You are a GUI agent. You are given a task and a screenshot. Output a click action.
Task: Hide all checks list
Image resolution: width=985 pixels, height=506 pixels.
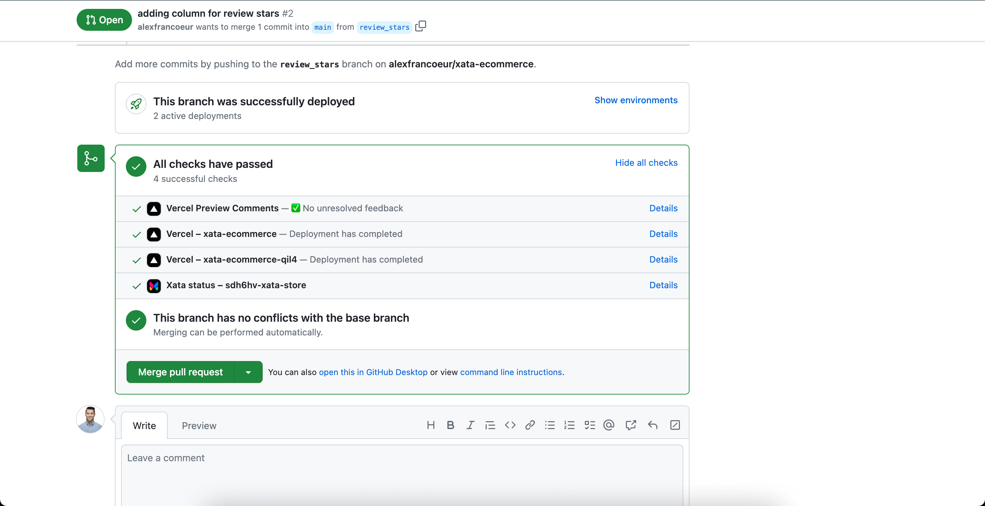coord(646,163)
